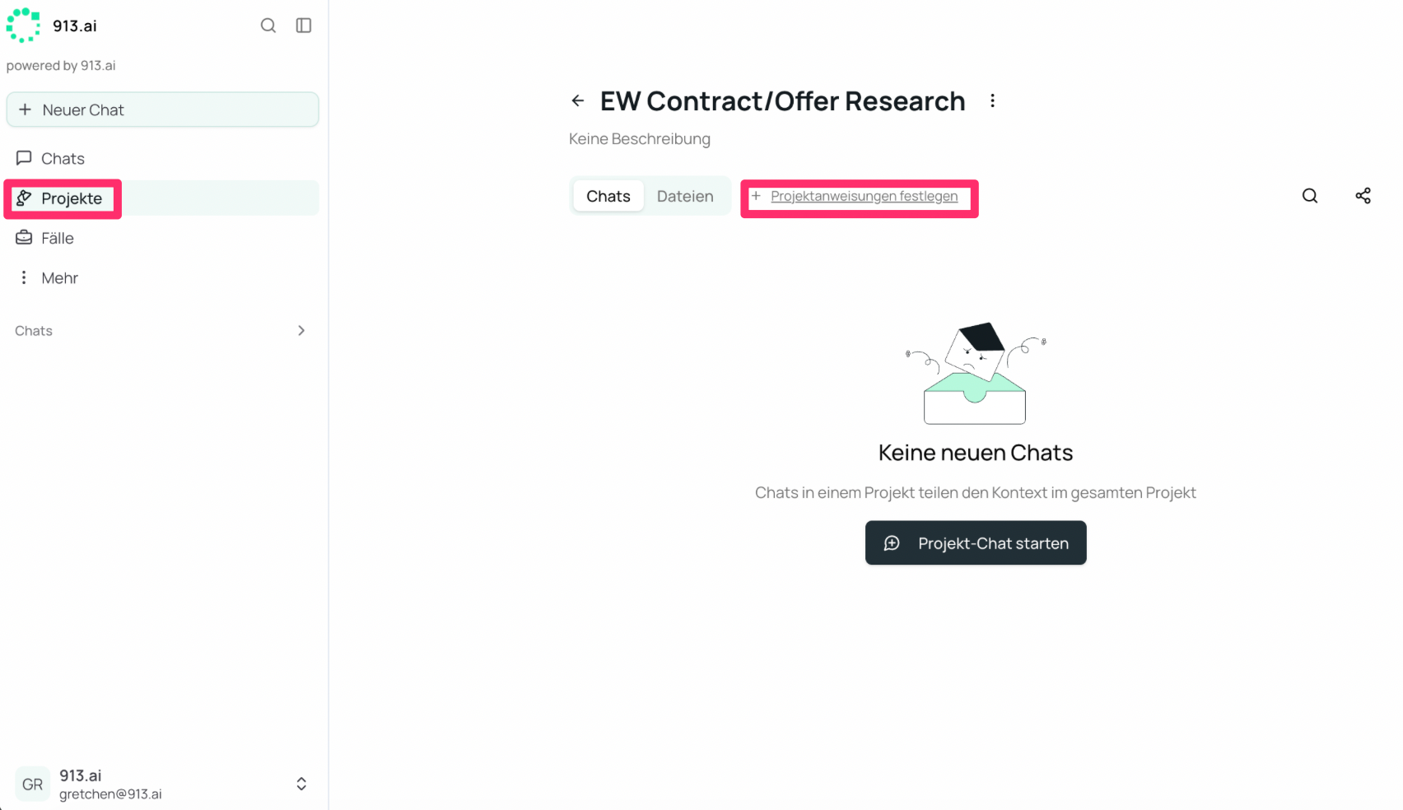Switch to the Chats tab
1403x810 pixels.
coord(608,196)
